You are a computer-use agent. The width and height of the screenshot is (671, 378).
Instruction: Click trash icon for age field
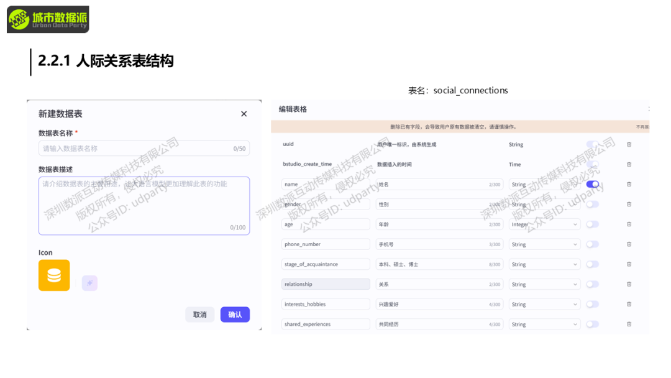[629, 224]
